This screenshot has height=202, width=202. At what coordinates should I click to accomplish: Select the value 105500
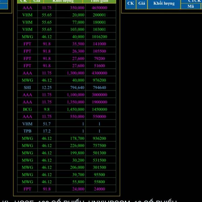click(x=99, y=51)
